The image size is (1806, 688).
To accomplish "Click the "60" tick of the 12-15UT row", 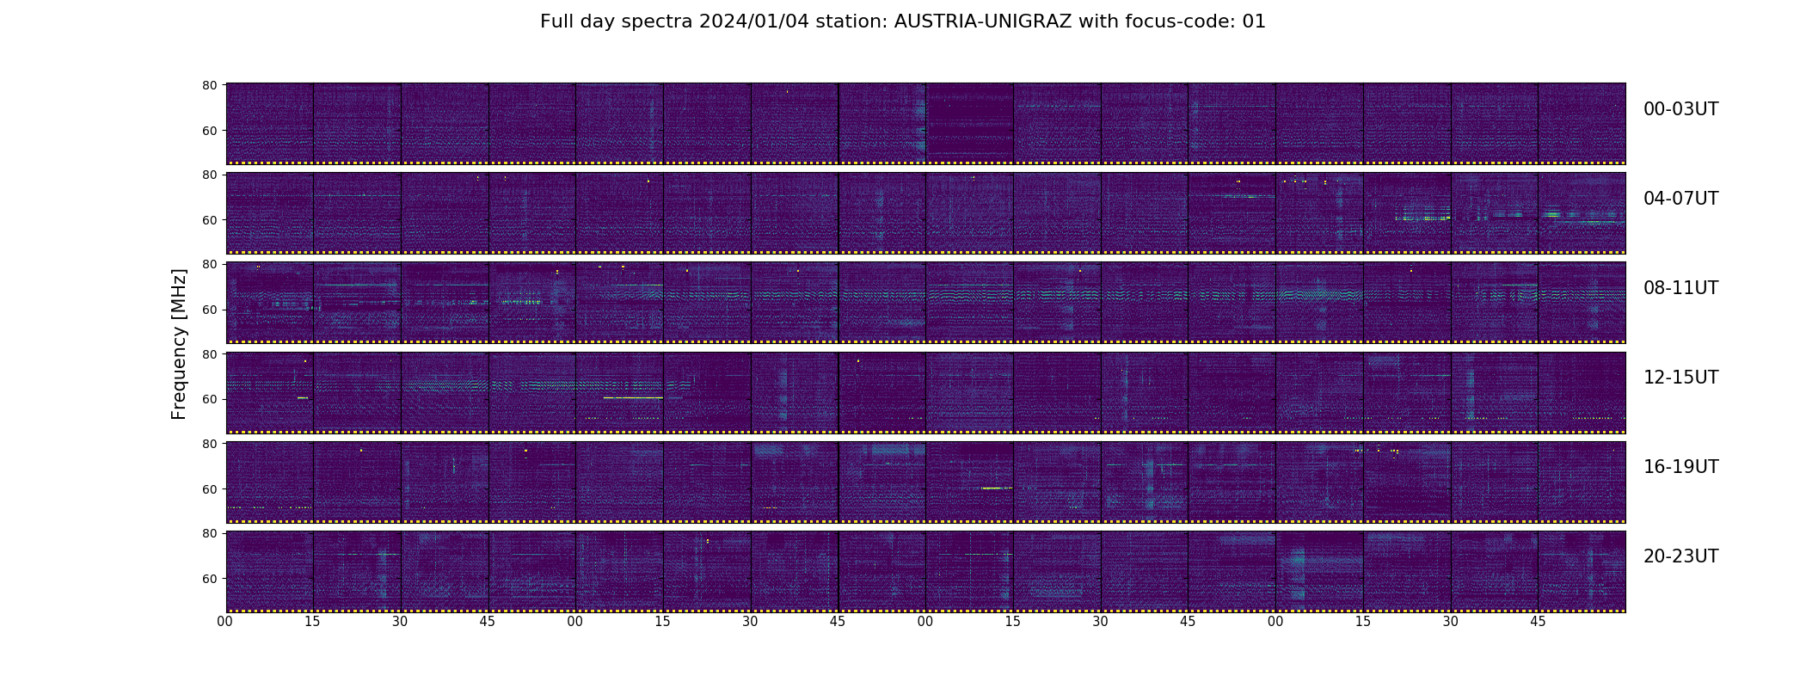I will (x=209, y=399).
